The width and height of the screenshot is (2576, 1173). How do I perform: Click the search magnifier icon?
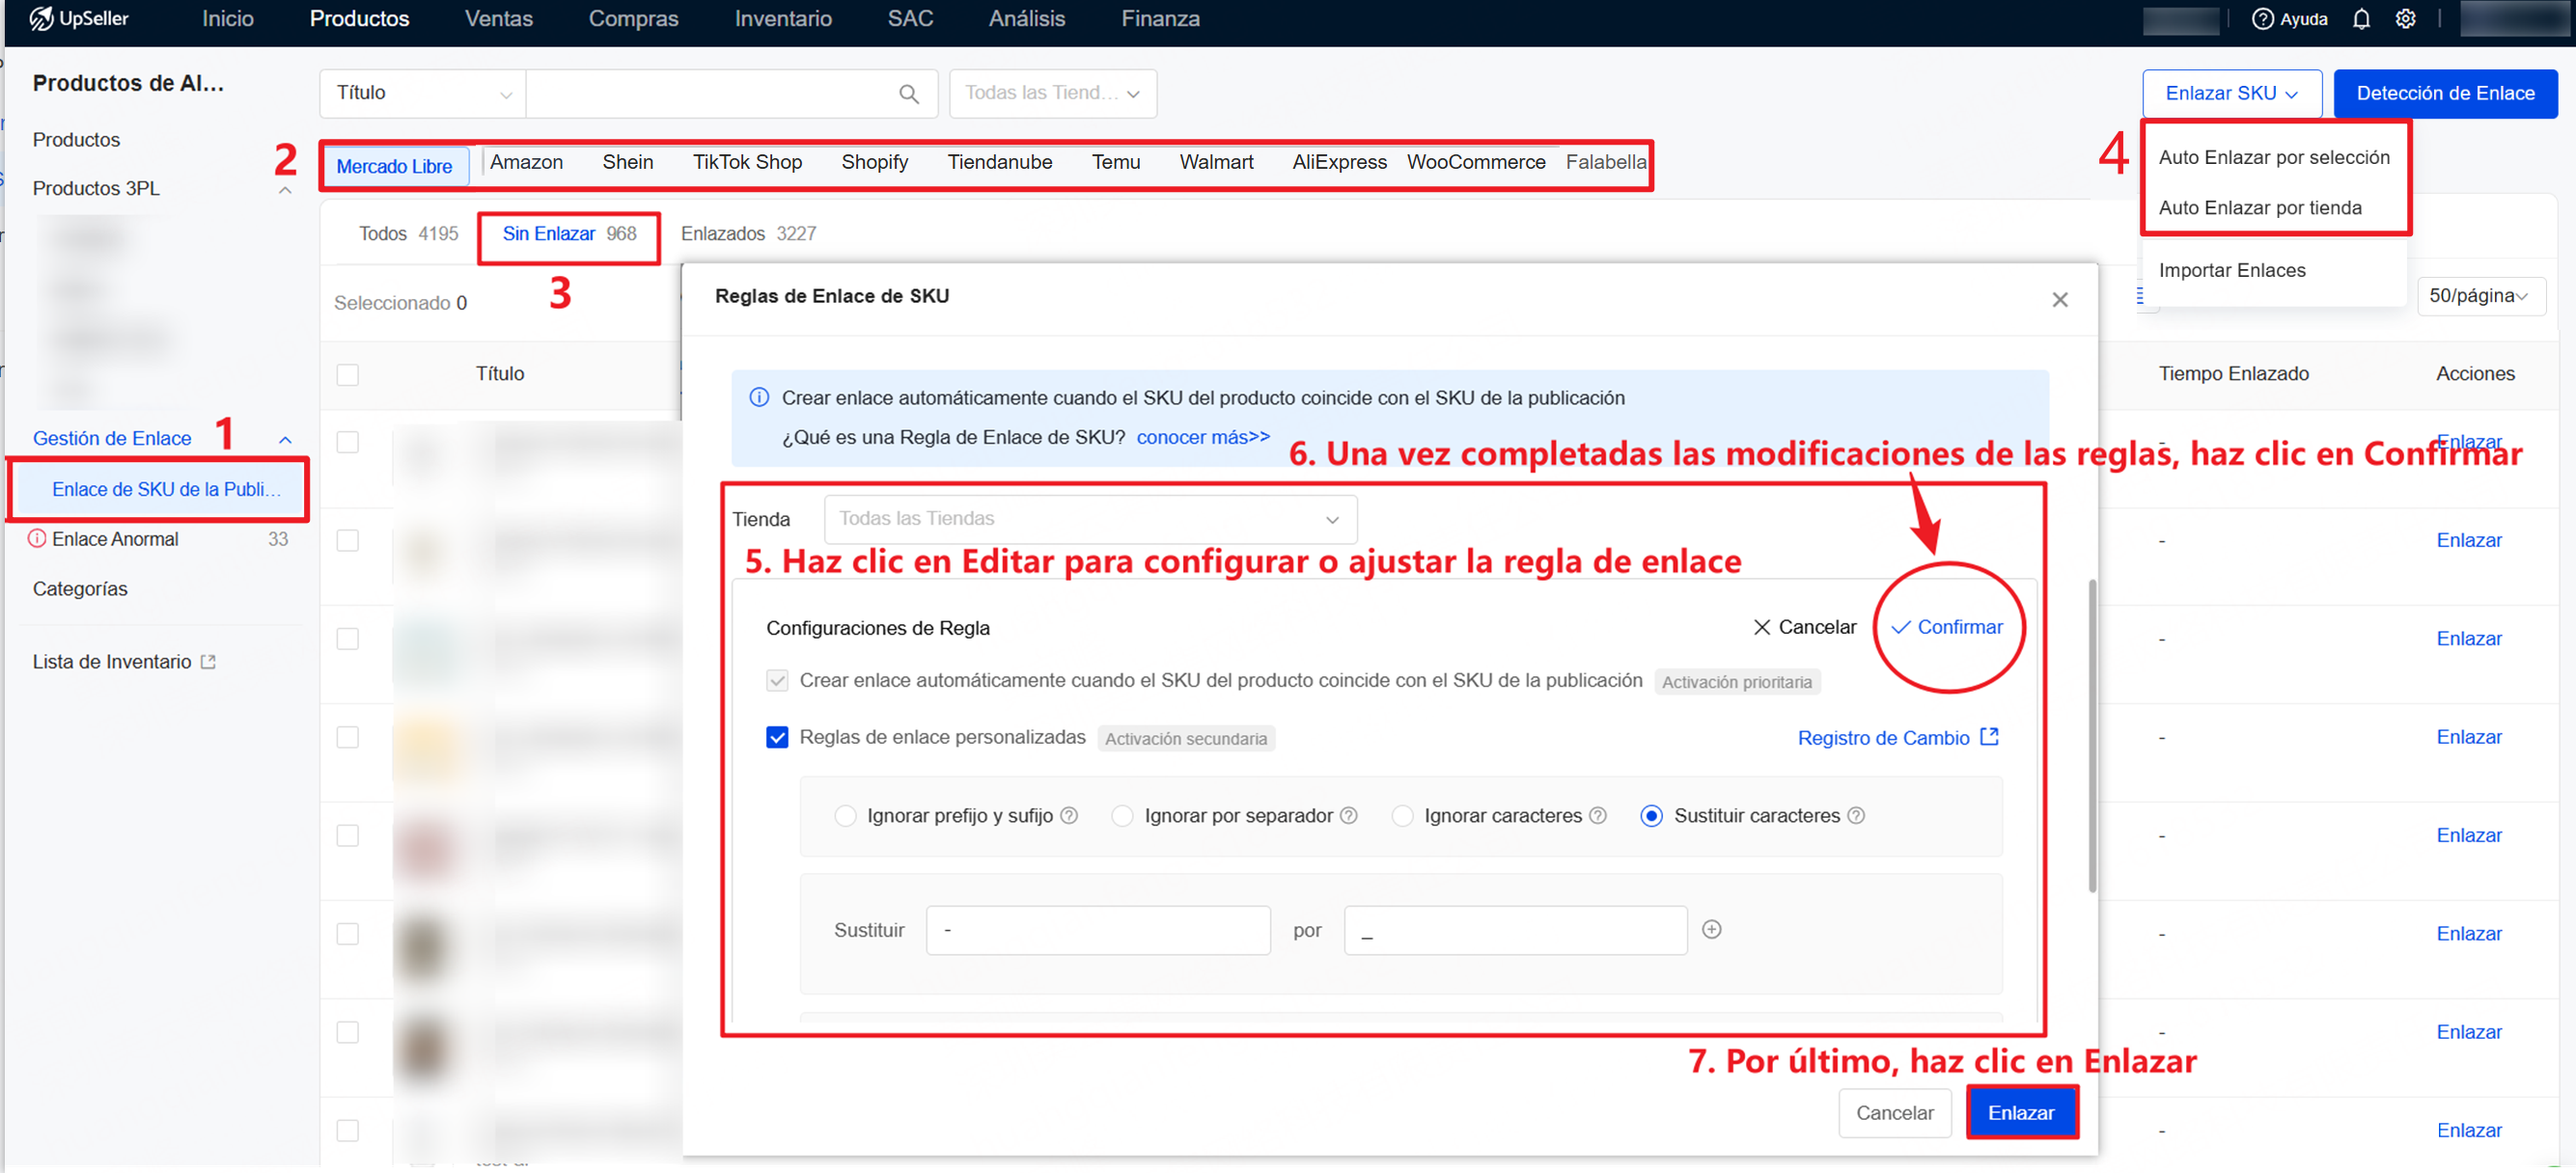click(x=908, y=94)
